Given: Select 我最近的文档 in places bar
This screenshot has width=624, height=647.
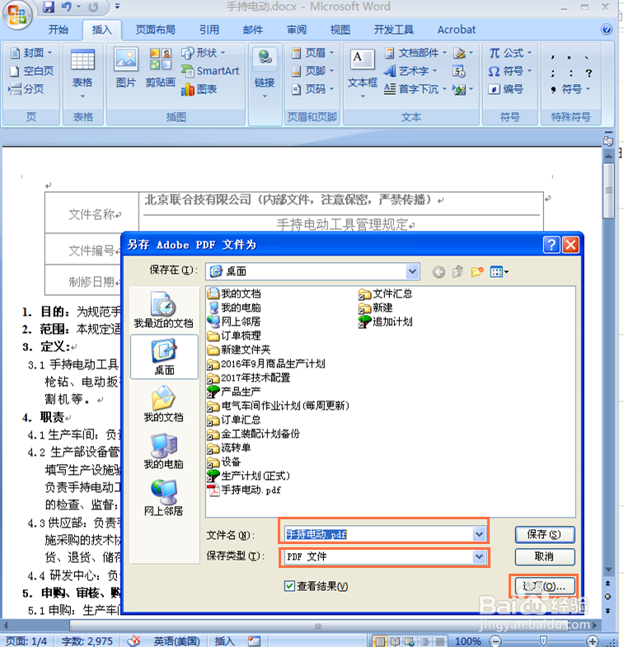Looking at the screenshot, I should pyautogui.click(x=164, y=310).
